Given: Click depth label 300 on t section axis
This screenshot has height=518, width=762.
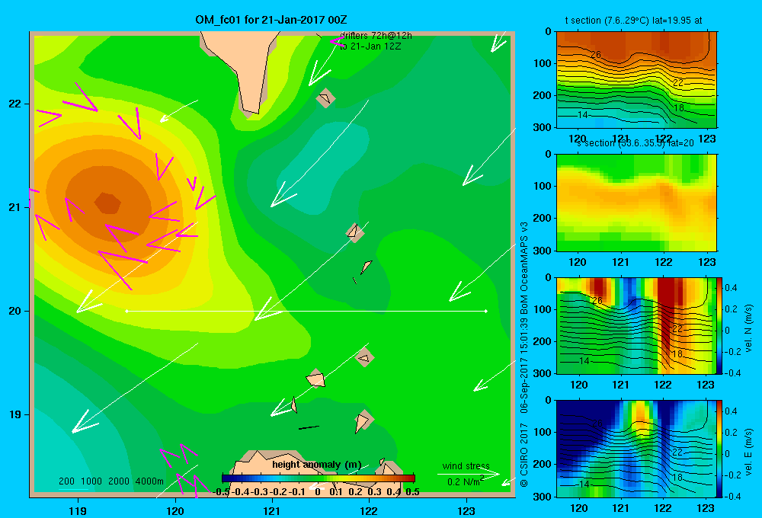Looking at the screenshot, I should 543,127.
